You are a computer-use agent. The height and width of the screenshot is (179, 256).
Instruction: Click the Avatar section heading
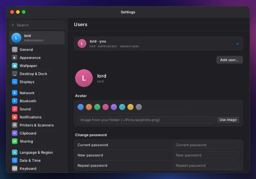pos(81,96)
